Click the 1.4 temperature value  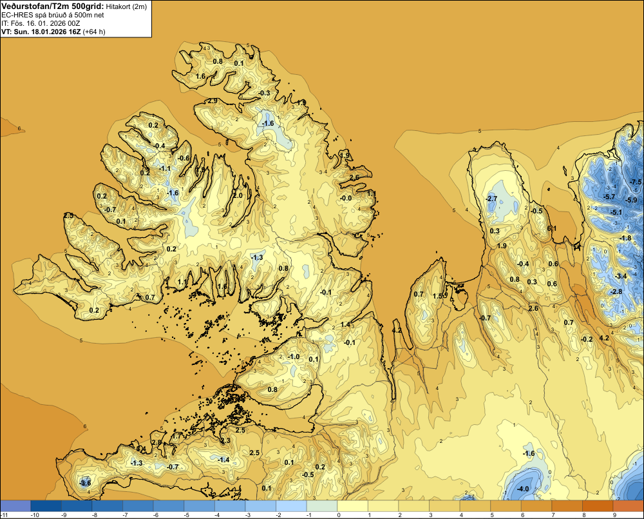(345, 324)
